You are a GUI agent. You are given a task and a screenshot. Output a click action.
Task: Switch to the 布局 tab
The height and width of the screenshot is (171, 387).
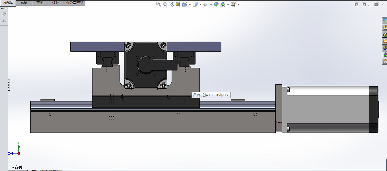click(24, 3)
